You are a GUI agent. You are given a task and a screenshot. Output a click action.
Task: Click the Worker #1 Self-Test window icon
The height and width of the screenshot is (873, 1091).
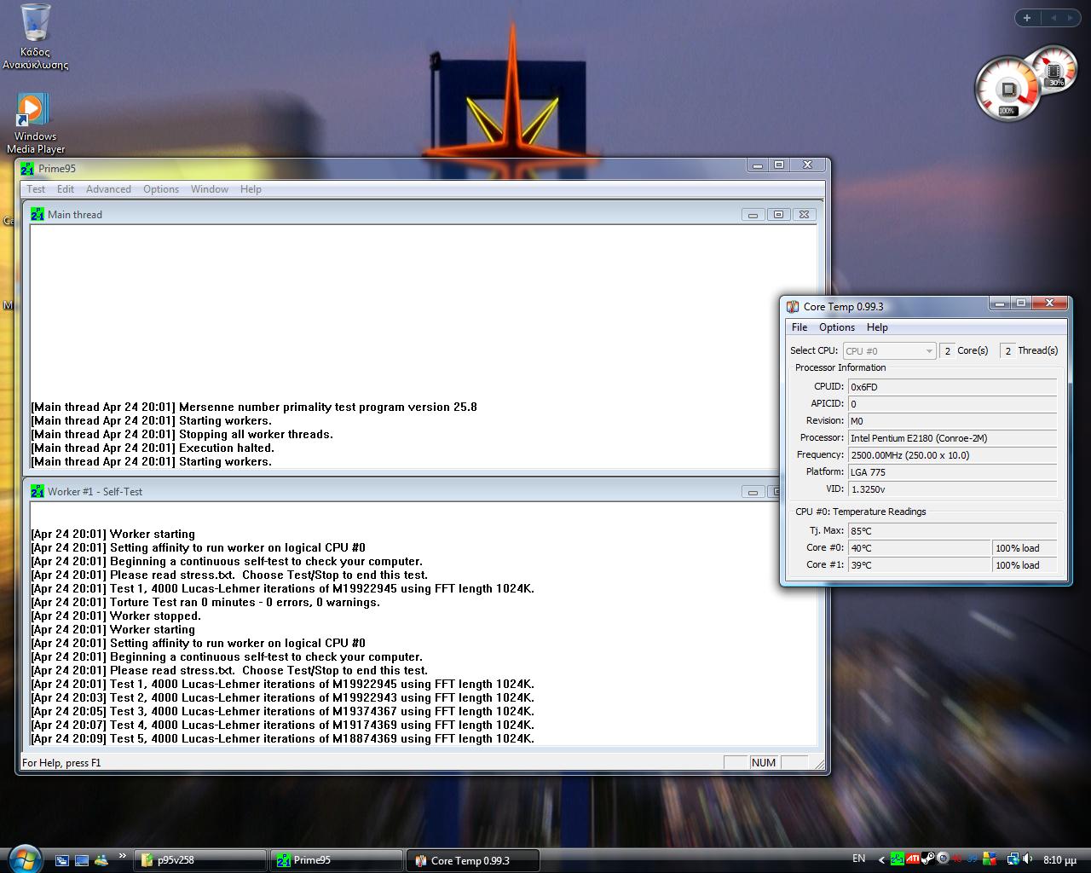pyautogui.click(x=38, y=491)
